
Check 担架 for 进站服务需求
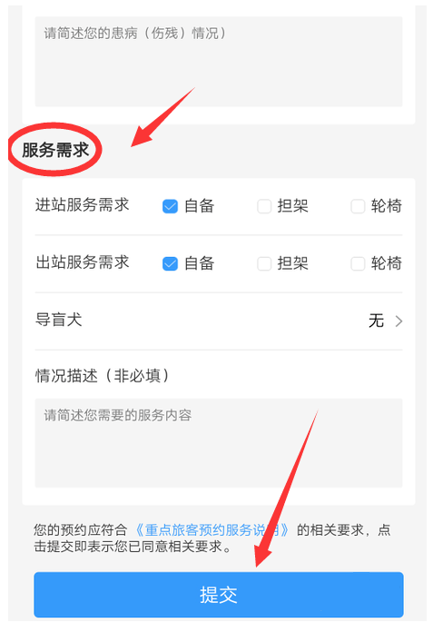click(x=264, y=206)
